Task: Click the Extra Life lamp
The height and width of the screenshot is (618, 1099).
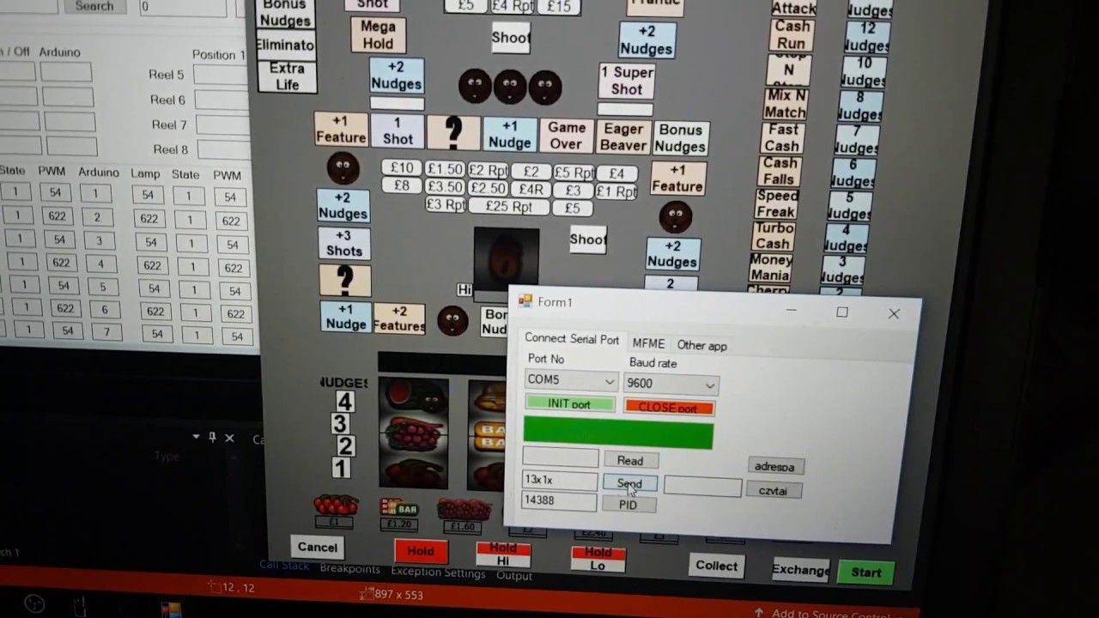Action: (x=287, y=76)
